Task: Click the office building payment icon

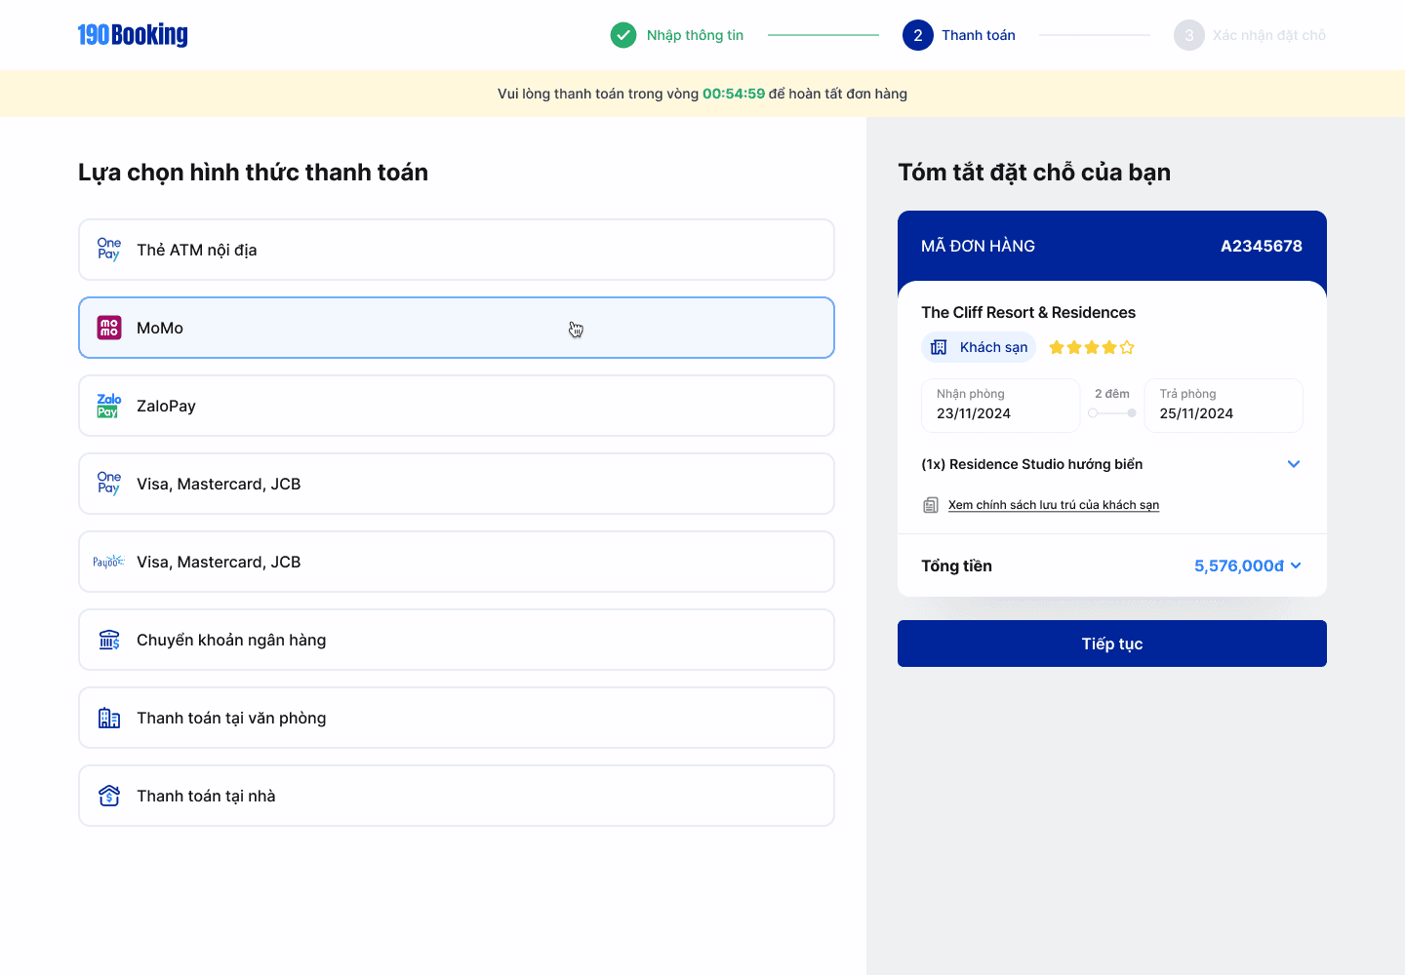Action: tap(109, 718)
